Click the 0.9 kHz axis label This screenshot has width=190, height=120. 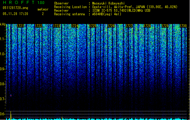[x=3, y=69]
